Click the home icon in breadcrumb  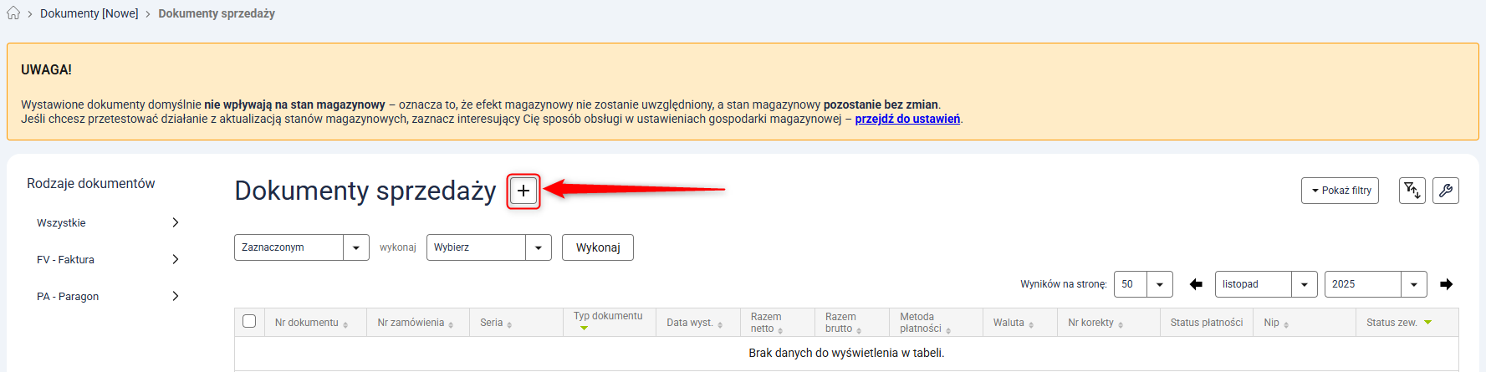coord(13,13)
